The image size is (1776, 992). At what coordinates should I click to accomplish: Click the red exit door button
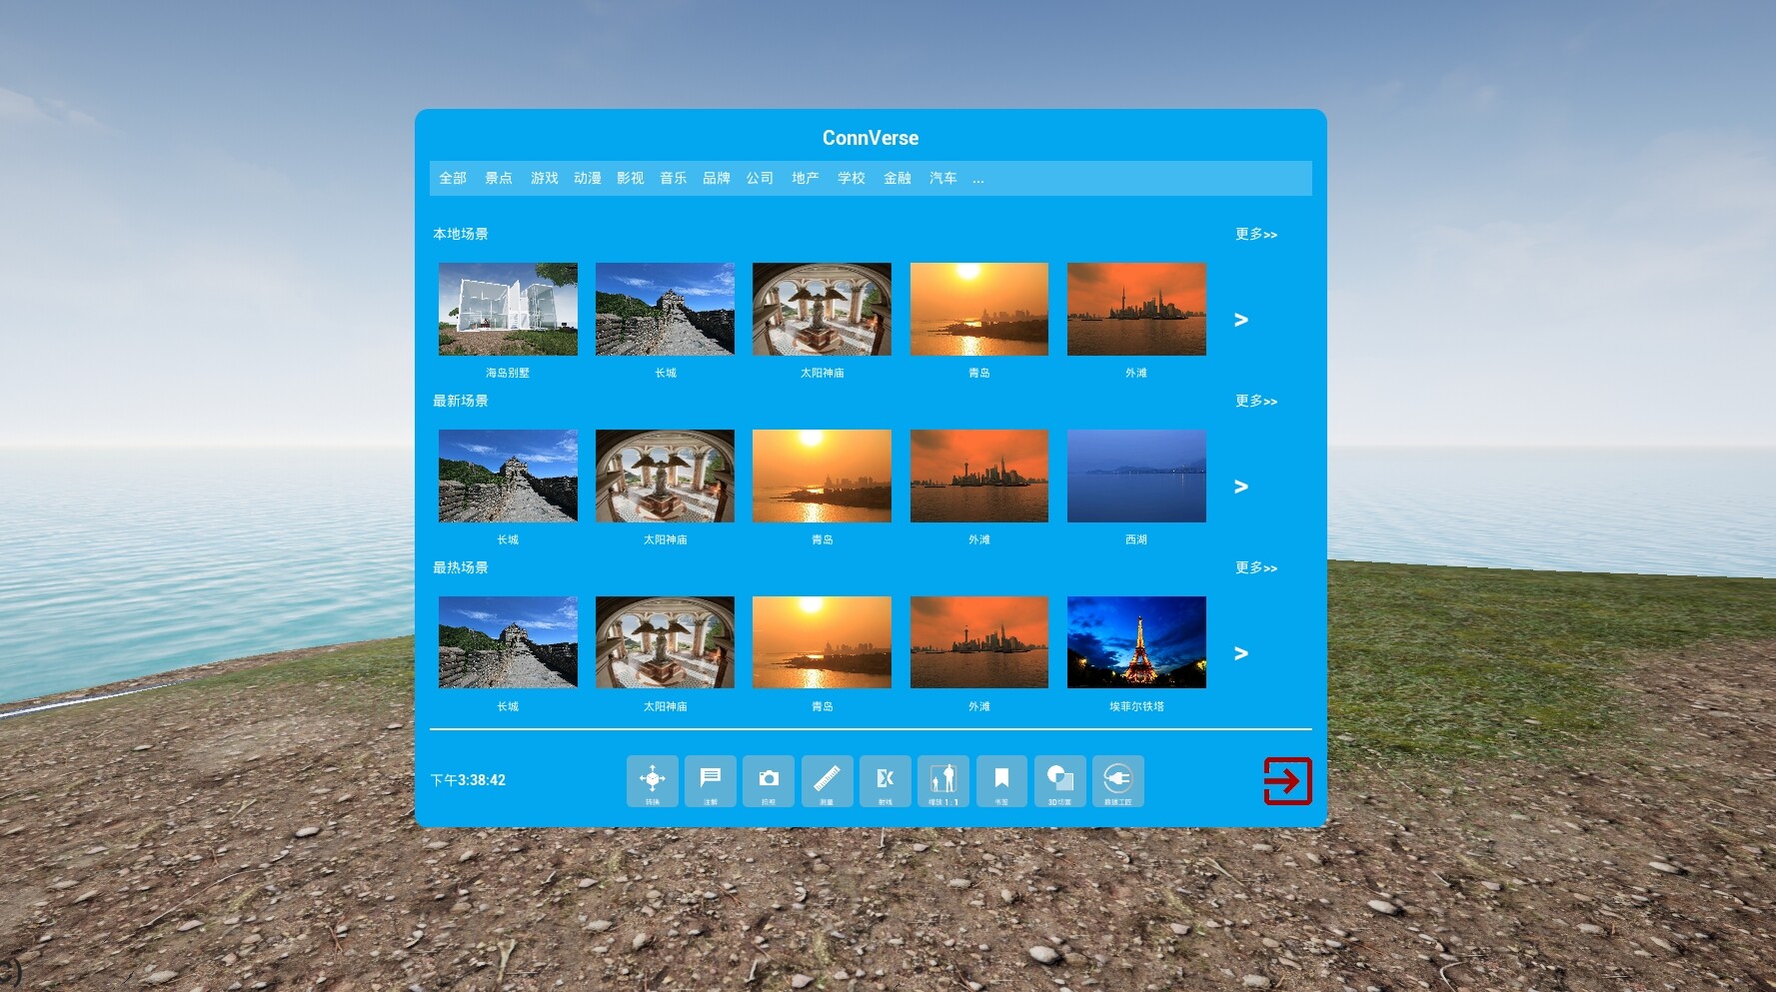coord(1287,781)
